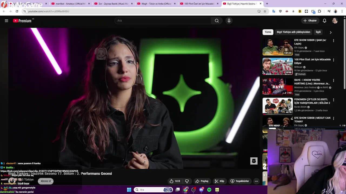Screen dimensions: 346x194
Task: Click the video player to pause
Action: coord(134,98)
